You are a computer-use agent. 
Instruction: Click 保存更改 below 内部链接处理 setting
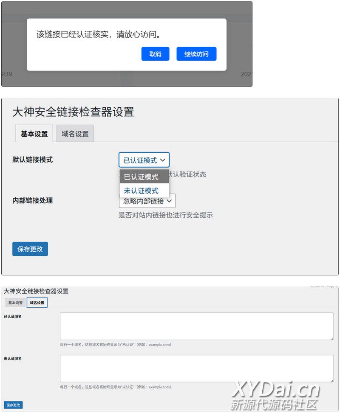[30, 249]
